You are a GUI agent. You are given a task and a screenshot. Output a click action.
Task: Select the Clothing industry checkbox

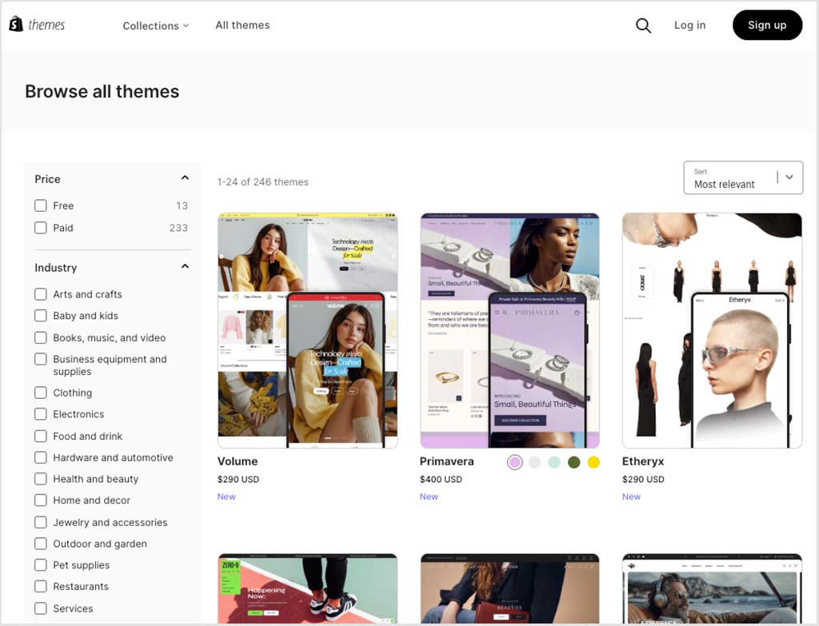pyautogui.click(x=40, y=393)
